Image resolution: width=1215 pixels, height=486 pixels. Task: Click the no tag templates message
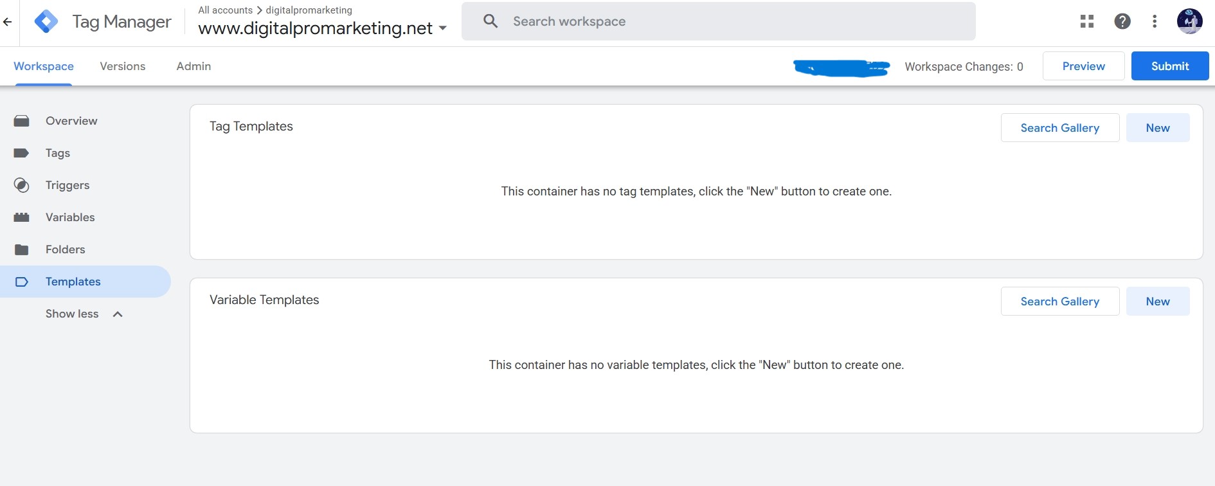tap(696, 192)
